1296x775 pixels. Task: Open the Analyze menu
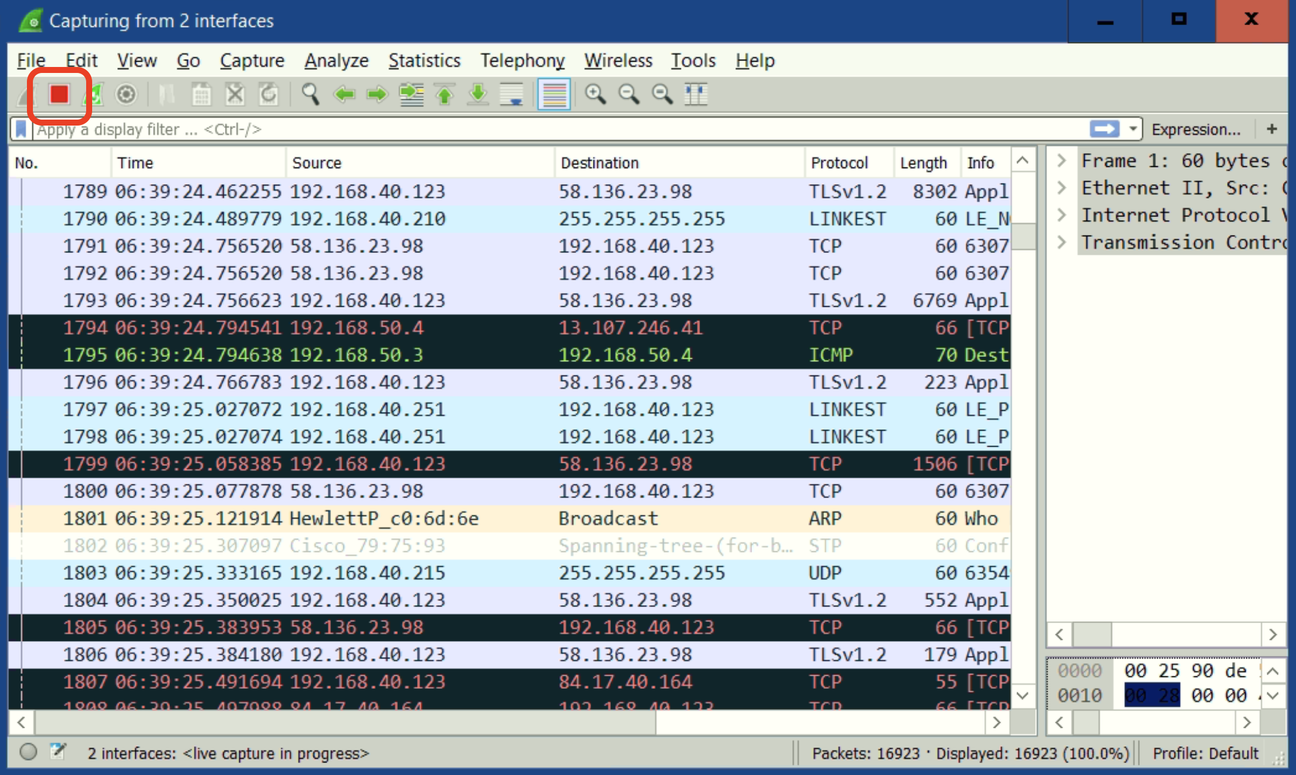coord(336,60)
